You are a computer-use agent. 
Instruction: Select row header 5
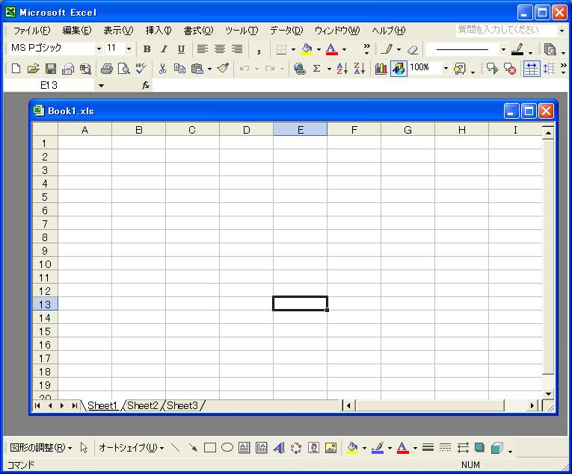(45, 197)
